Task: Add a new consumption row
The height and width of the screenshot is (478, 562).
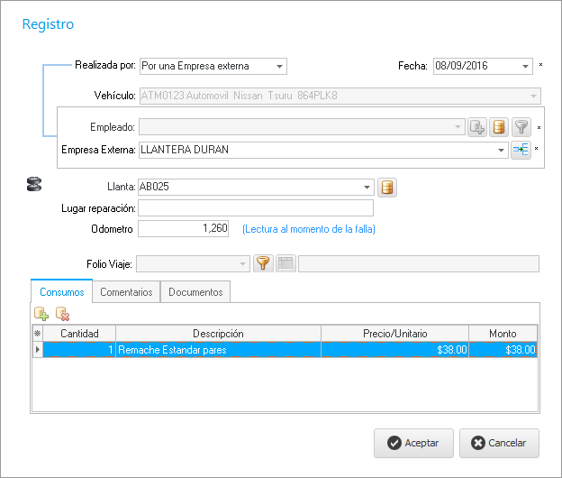Action: point(41,314)
